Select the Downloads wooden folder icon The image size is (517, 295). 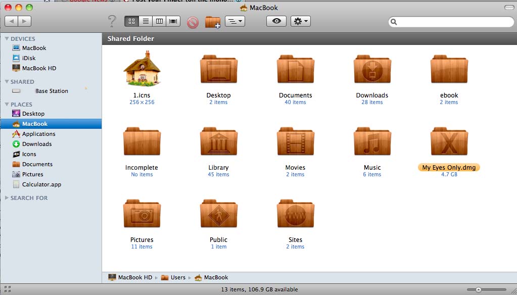(372, 69)
